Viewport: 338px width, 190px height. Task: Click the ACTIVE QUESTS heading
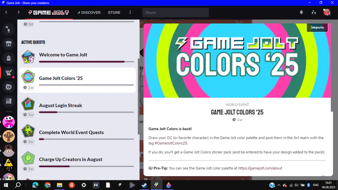pyautogui.click(x=33, y=42)
